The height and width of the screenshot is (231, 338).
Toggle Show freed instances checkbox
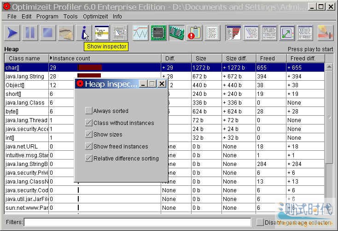click(88, 146)
